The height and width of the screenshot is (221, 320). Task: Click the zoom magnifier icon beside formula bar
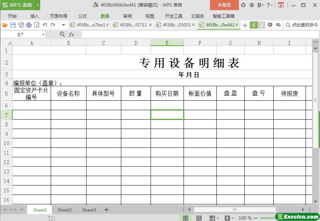pyautogui.click(x=62, y=34)
